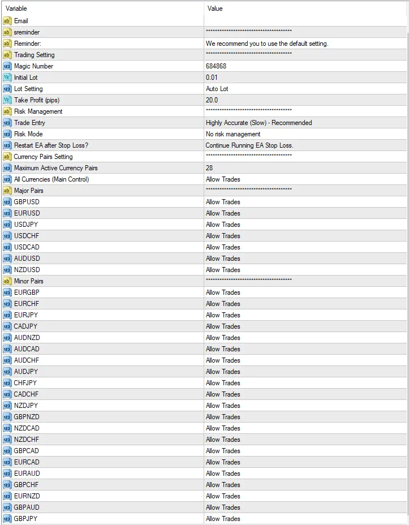The image size is (409, 525).
Task: Edit the Magic Number value 684868
Action: click(x=216, y=66)
